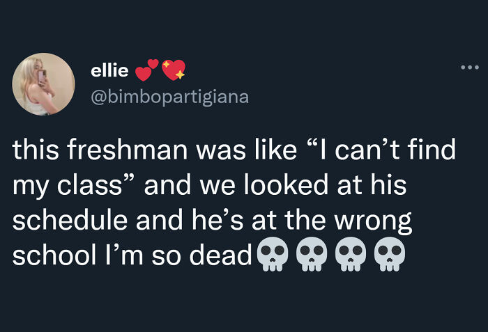The height and width of the screenshot is (332, 488).
Task: Click the first skull emoji
Action: click(272, 255)
